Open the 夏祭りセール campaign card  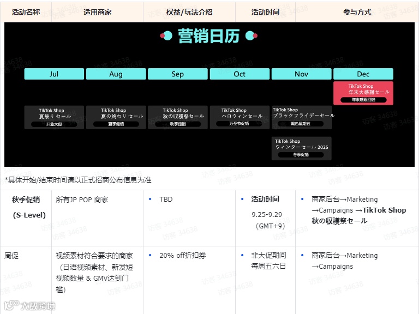pos(54,118)
